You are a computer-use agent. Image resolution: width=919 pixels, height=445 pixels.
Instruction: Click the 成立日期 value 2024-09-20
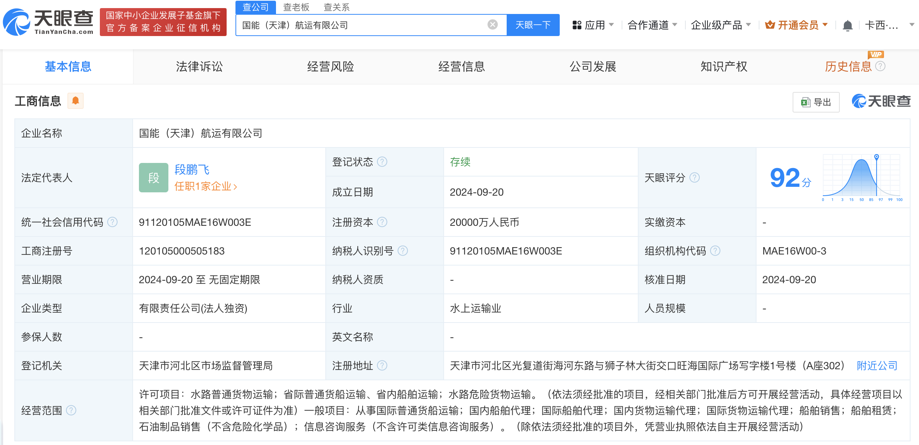[476, 192]
